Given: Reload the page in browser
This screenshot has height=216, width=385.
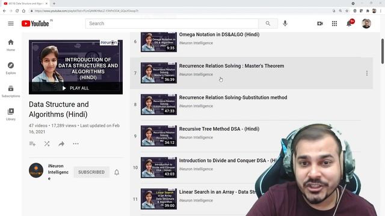Looking at the screenshot, I should (17, 11).
